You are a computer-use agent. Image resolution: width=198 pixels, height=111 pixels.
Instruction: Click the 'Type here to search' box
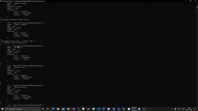pyautogui.click(x=23, y=109)
